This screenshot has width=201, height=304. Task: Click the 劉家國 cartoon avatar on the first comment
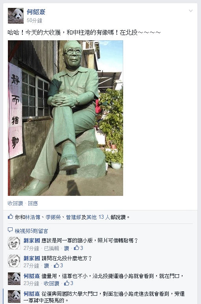(14, 243)
